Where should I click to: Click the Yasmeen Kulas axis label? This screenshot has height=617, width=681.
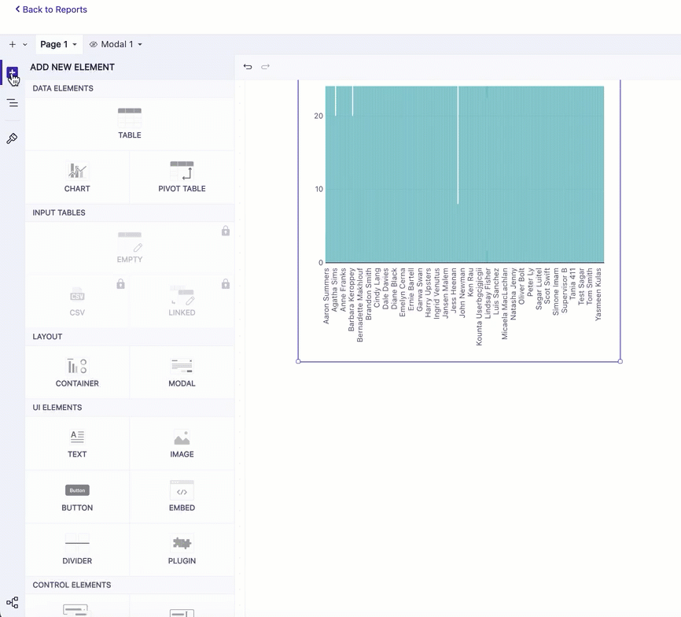[598, 294]
